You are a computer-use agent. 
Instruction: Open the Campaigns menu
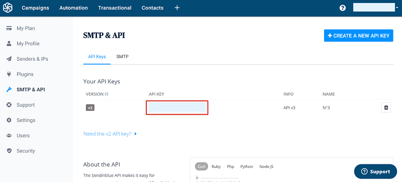[x=35, y=8]
